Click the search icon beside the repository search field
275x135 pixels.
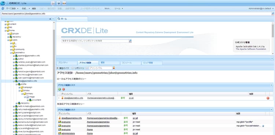pyautogui.click(x=130, y=41)
